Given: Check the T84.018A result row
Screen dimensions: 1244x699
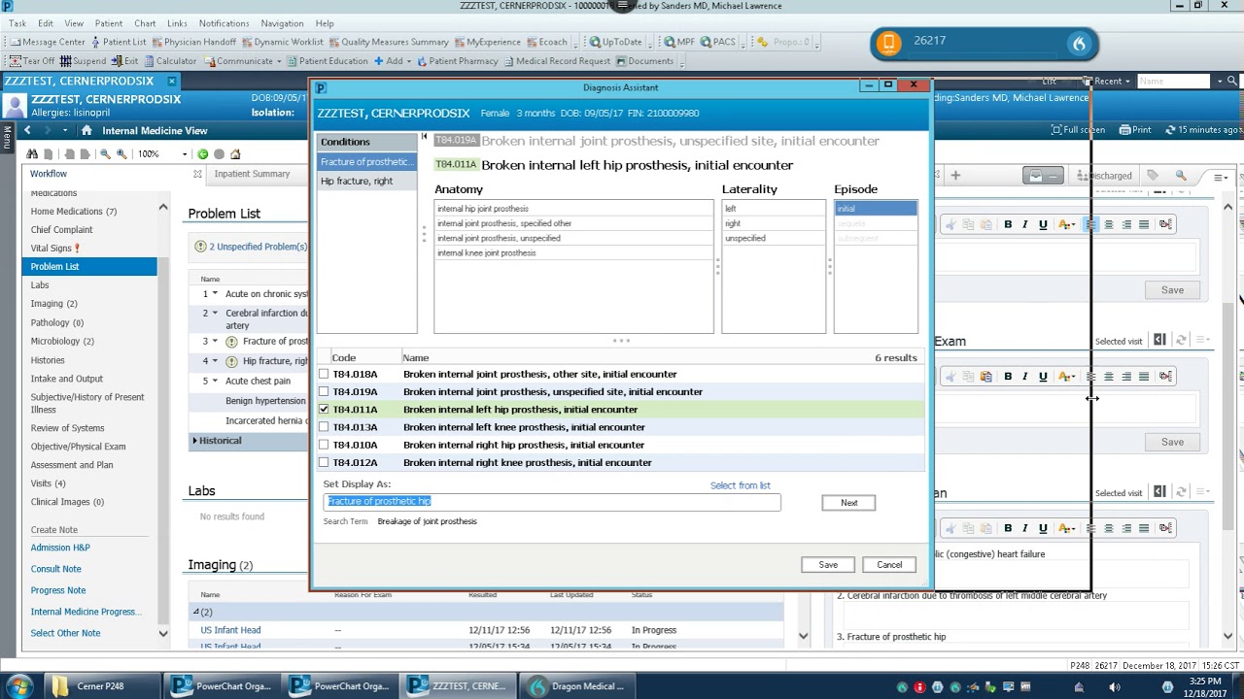Looking at the screenshot, I should [x=324, y=374].
